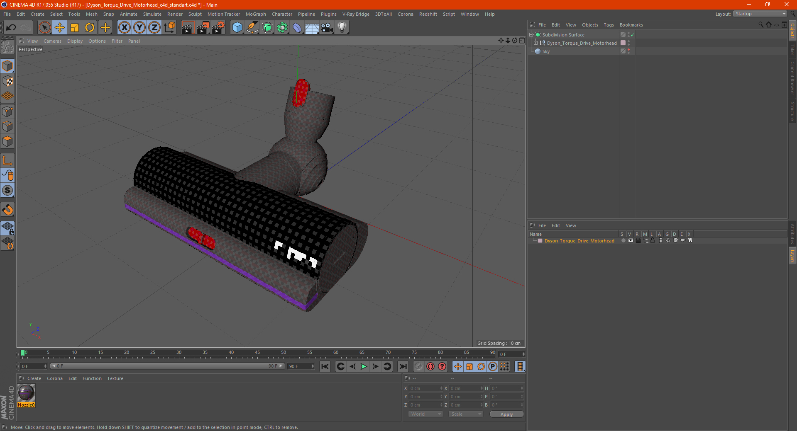This screenshot has height=431, width=797.
Task: Open Objects menu in Objects manager
Action: click(590, 25)
